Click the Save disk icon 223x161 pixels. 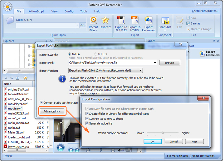188,18
